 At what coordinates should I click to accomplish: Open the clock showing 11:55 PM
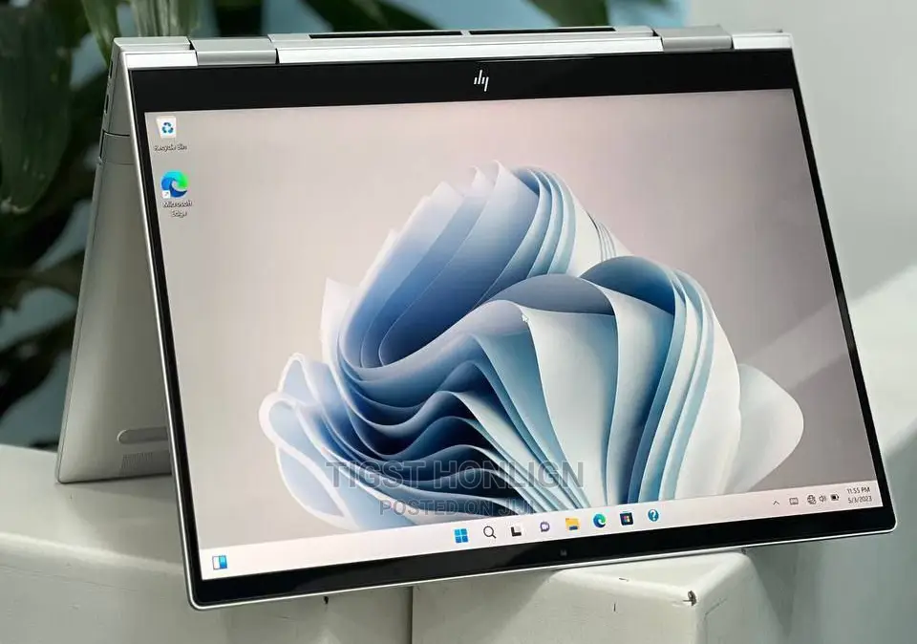[x=858, y=489]
